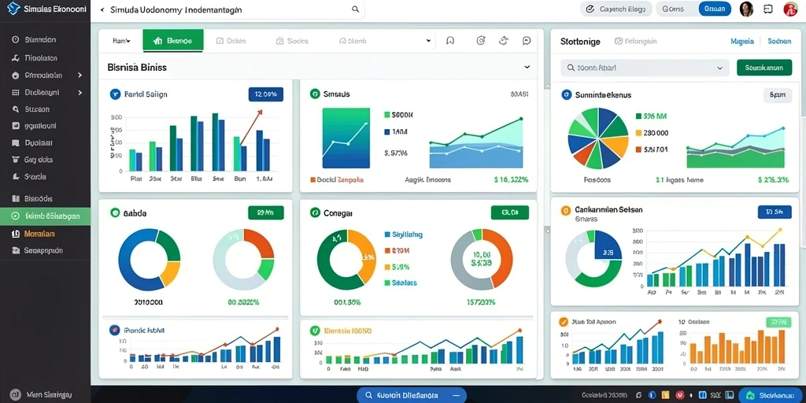Click the blue Siryliuing legend swatch
Viewport: 806px width, 403px height.
pyautogui.click(x=387, y=235)
